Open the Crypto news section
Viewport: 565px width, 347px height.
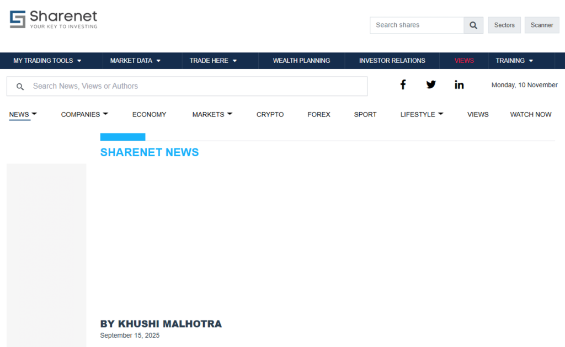(x=270, y=115)
